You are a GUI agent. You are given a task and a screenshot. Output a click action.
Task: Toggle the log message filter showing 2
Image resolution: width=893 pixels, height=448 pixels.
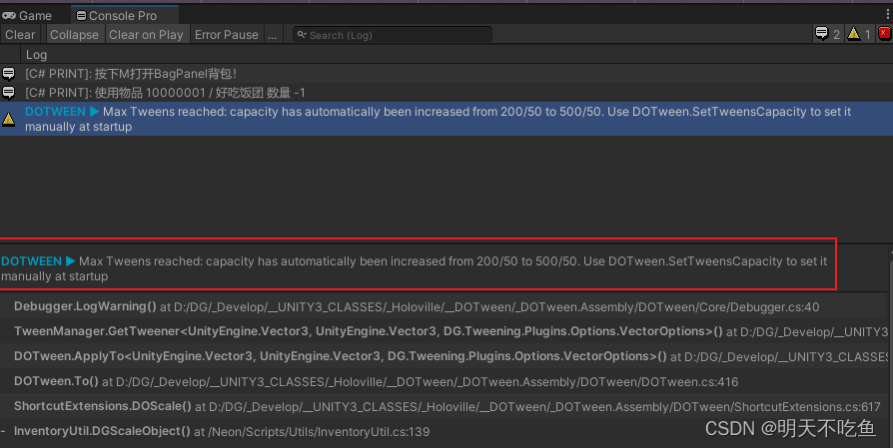(827, 34)
